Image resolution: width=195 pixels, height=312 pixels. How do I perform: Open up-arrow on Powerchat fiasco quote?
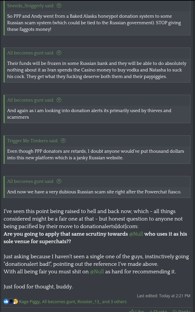[59, 181]
